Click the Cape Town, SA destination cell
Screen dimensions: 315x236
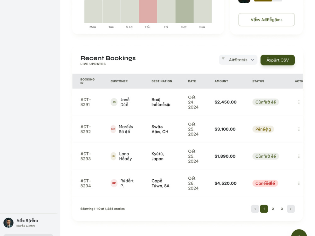click(160, 183)
